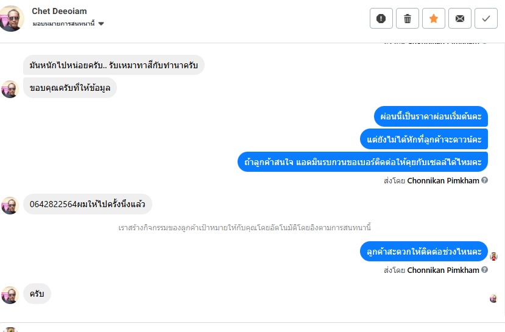Click sender name Chonnikan Pimkham under last blue message
This screenshot has width=505, height=332.
pos(443,270)
